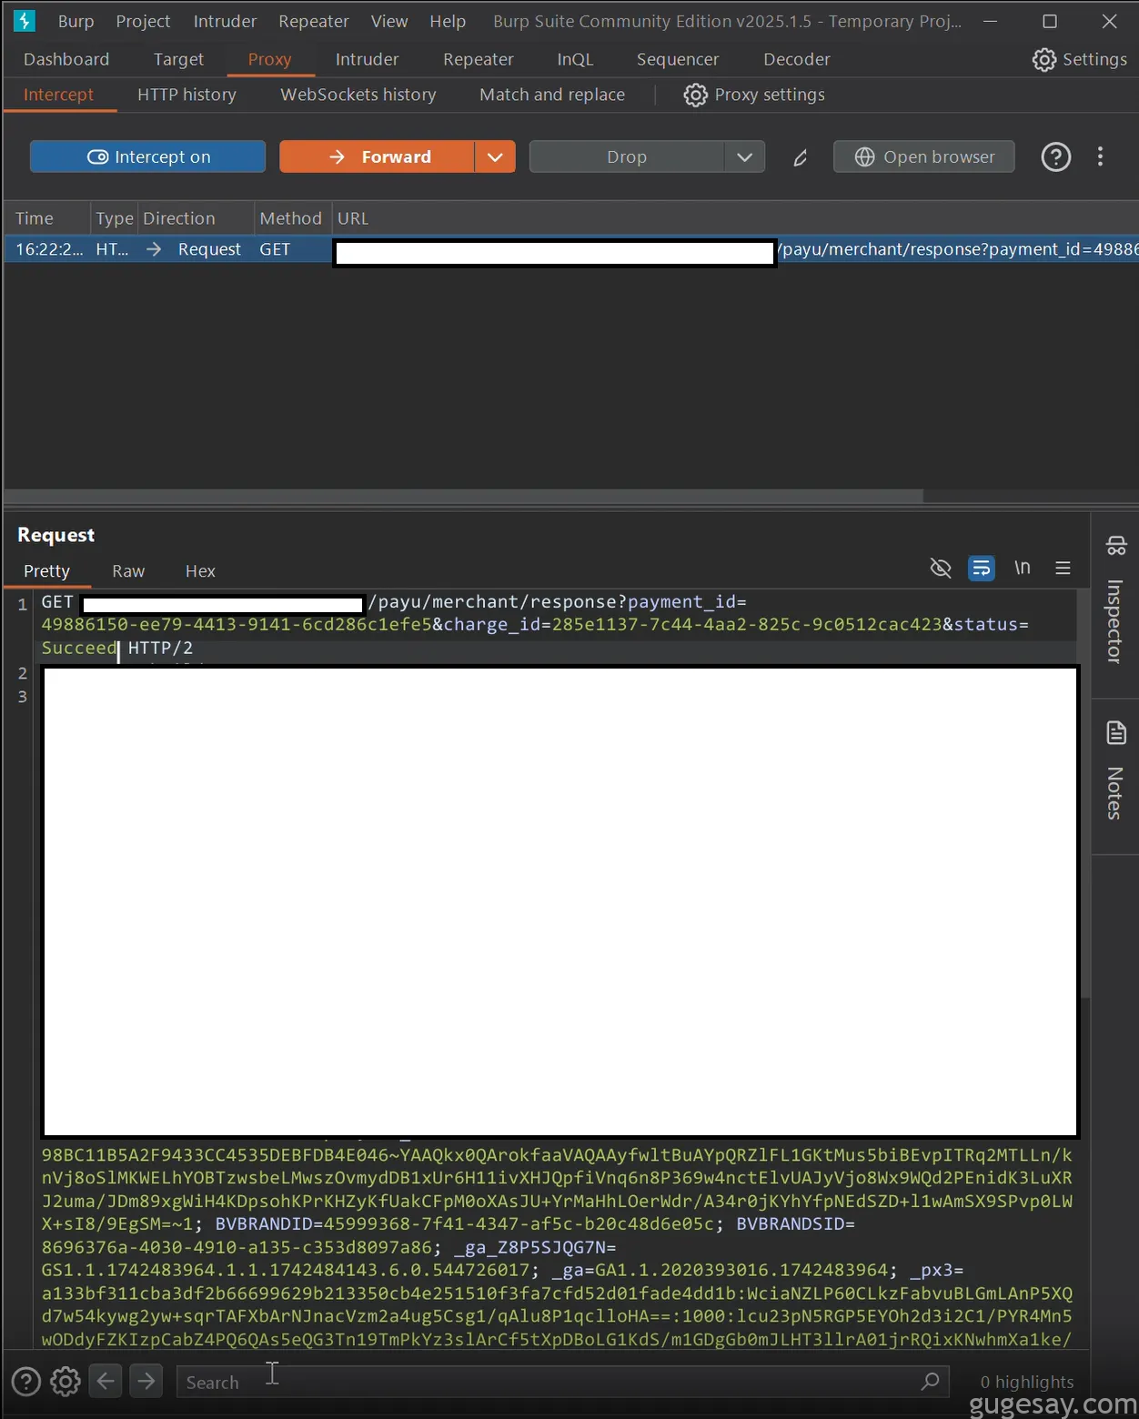Select the intercepted GET request row
Viewport: 1139px width, 1419px height.
571,249
